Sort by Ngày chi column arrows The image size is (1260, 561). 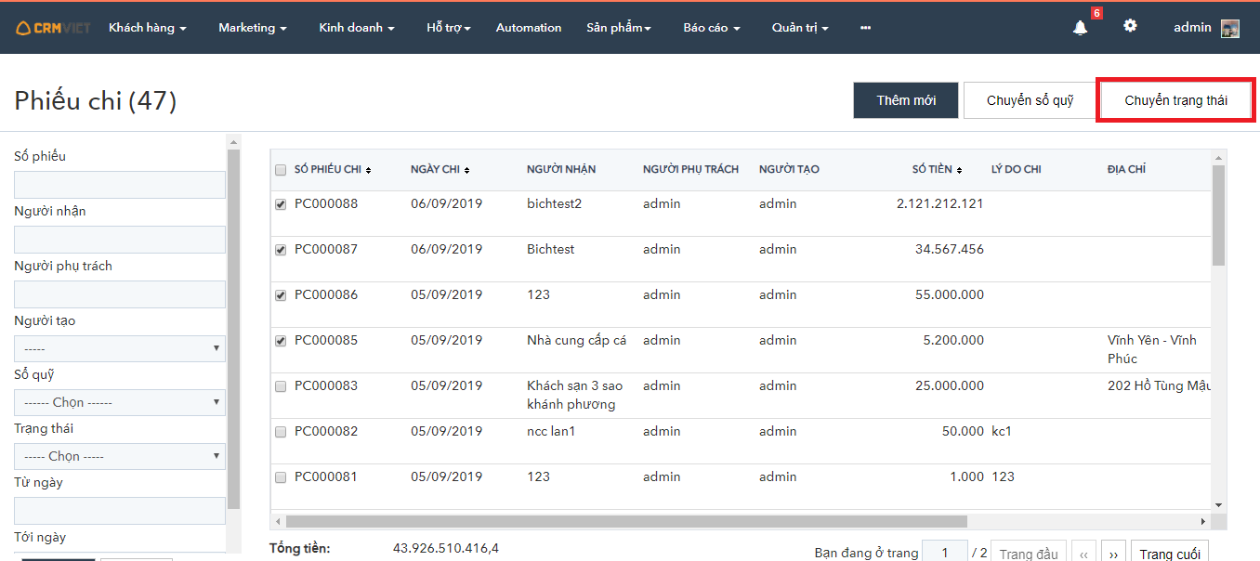click(466, 170)
